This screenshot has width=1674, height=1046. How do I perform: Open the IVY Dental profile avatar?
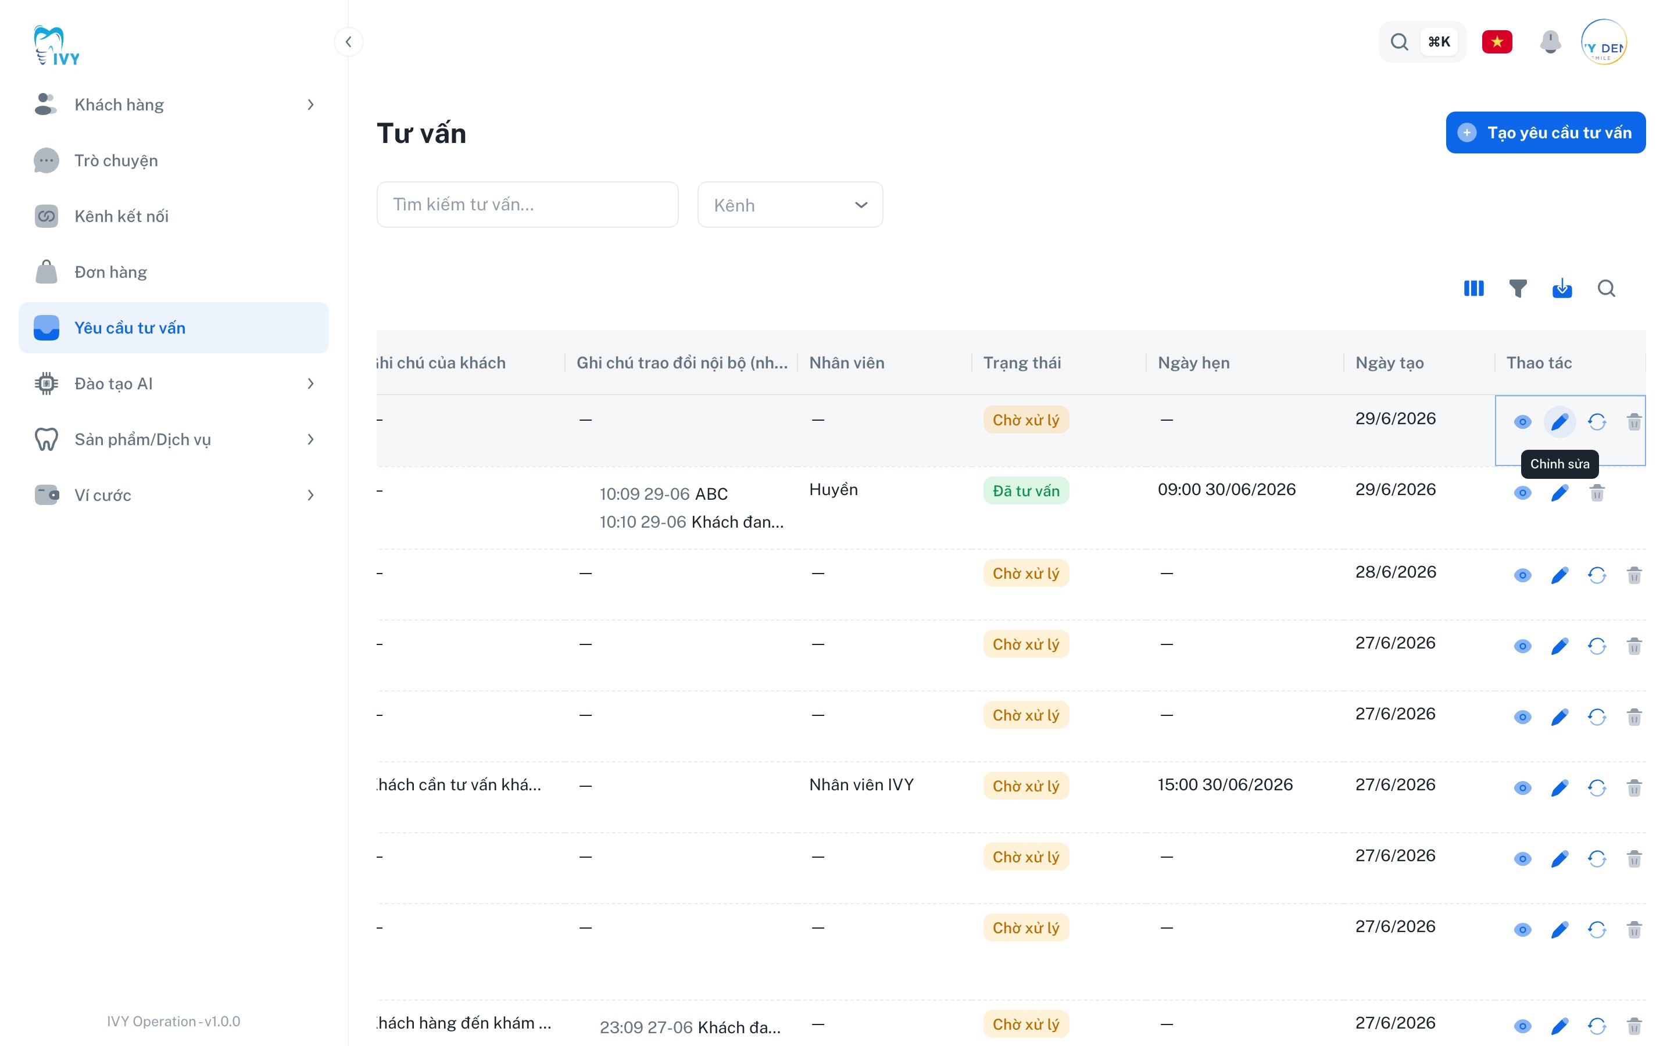point(1604,42)
